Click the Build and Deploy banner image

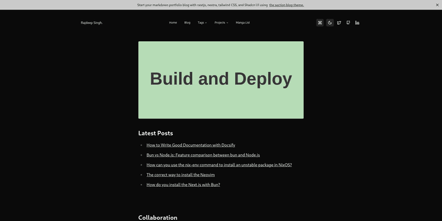coord(221,80)
